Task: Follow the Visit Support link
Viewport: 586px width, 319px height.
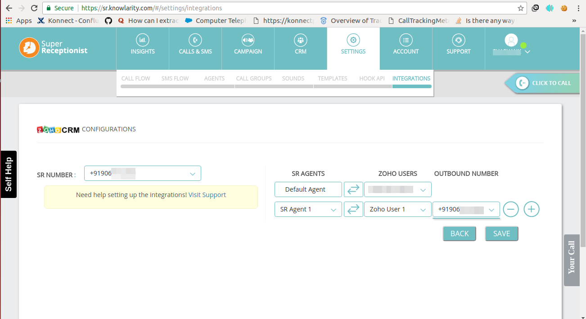Action: click(207, 195)
